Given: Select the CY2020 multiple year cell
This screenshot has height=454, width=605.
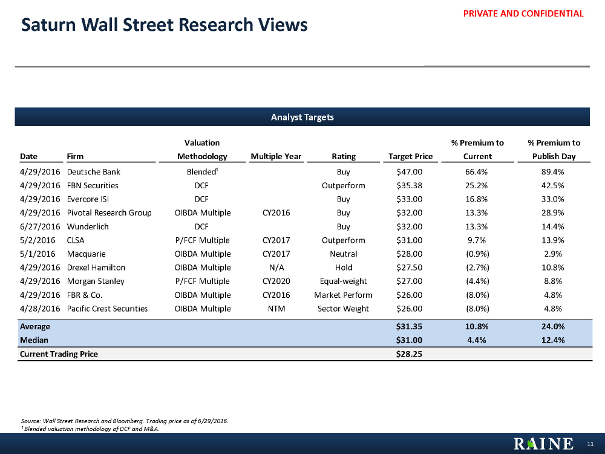Looking at the screenshot, I should [276, 281].
